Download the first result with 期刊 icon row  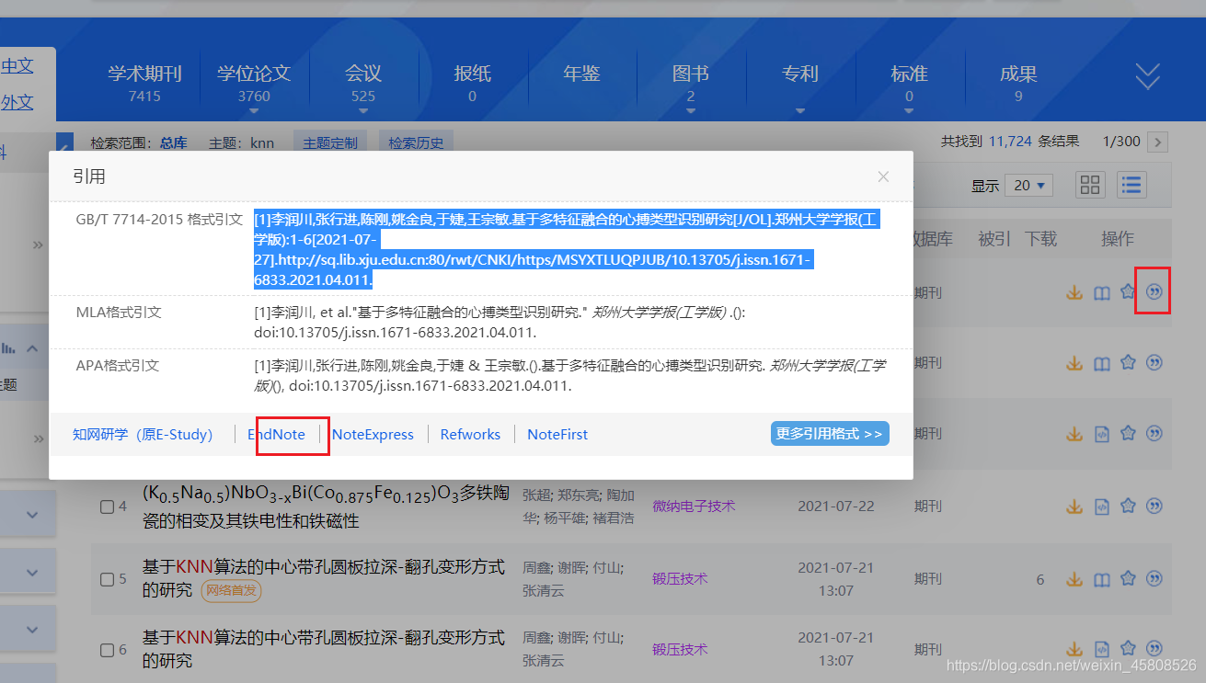[1074, 293]
